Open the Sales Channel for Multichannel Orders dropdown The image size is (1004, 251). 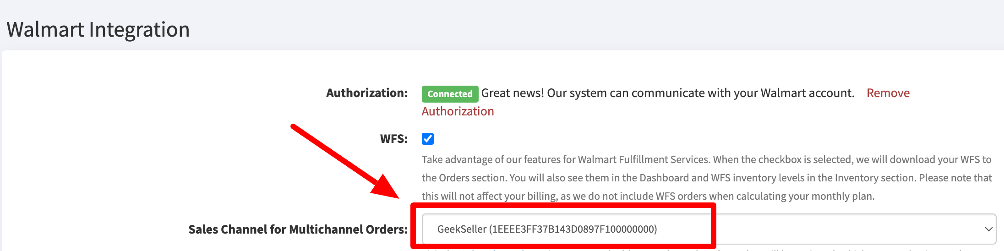click(709, 229)
